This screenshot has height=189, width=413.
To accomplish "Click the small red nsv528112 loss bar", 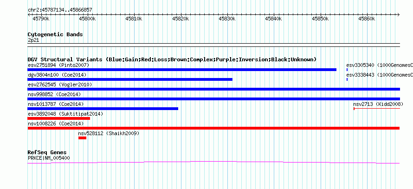I will [82, 138].
